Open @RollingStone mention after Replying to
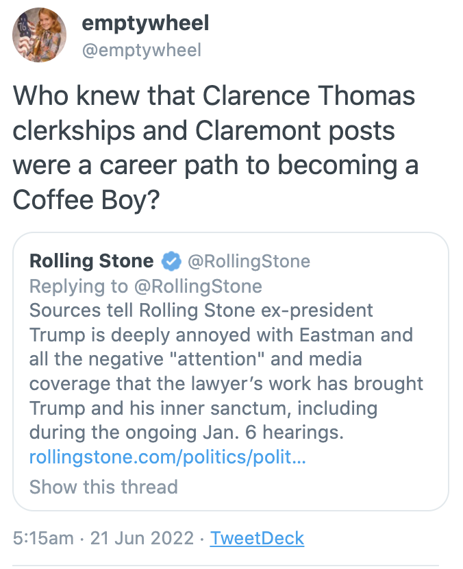This screenshot has height=569, width=463. coord(198,286)
